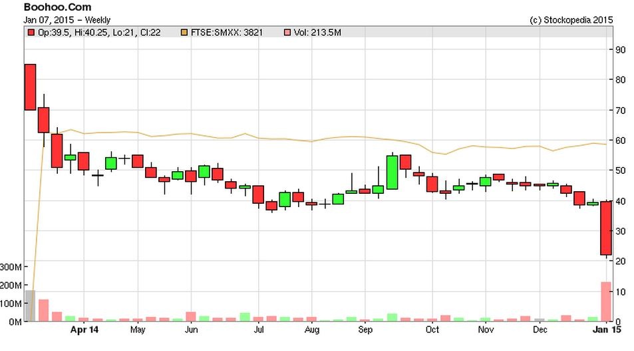Click the 'Jul' x-axis label
The height and width of the screenshot is (351, 634).
click(x=259, y=330)
